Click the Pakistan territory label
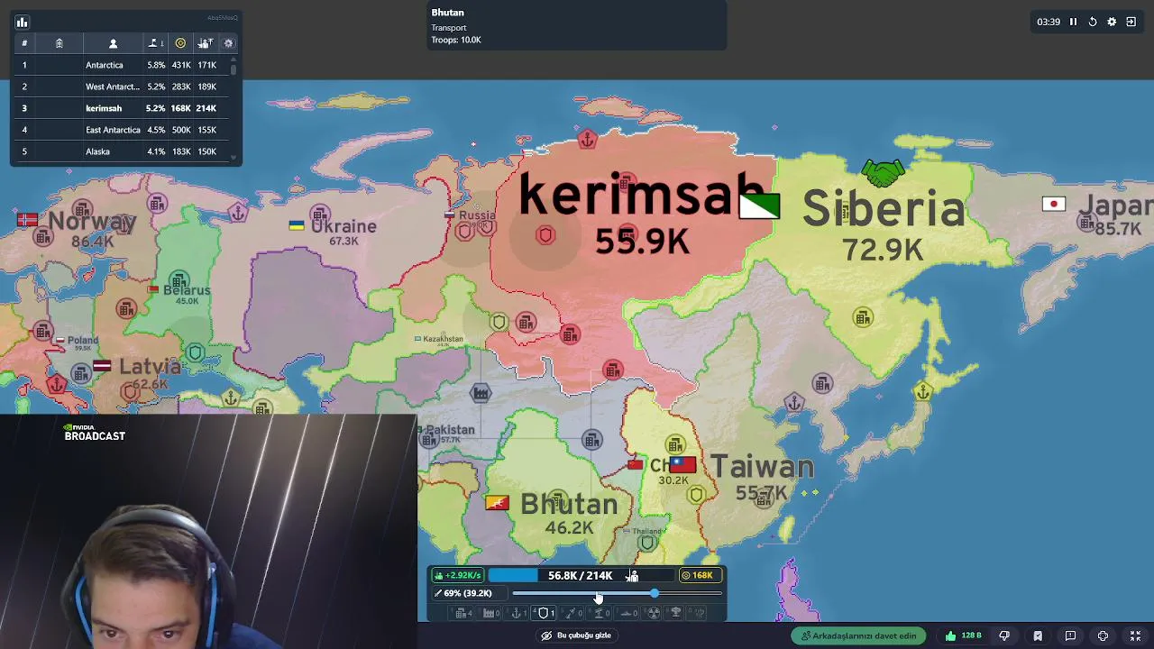Screen dimensions: 1154x649 pos(450,430)
